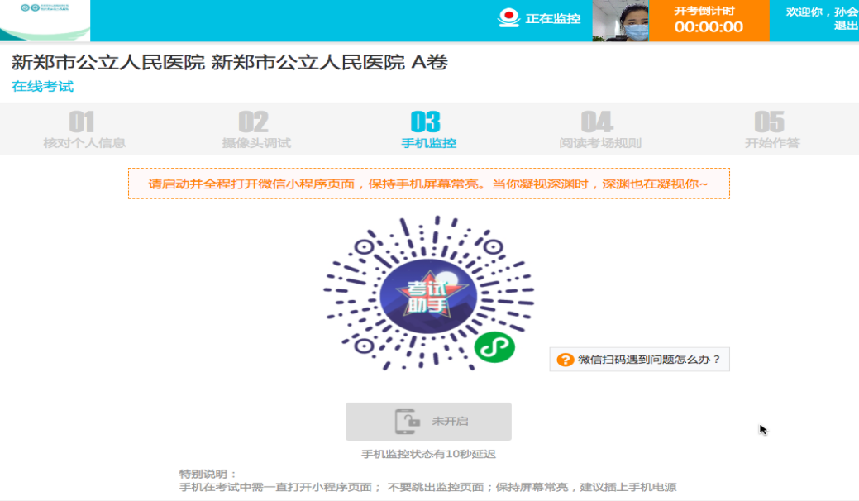Image resolution: width=859 pixels, height=501 pixels.
Task: Click the orange dashed notice banner
Action: pyautogui.click(x=429, y=184)
